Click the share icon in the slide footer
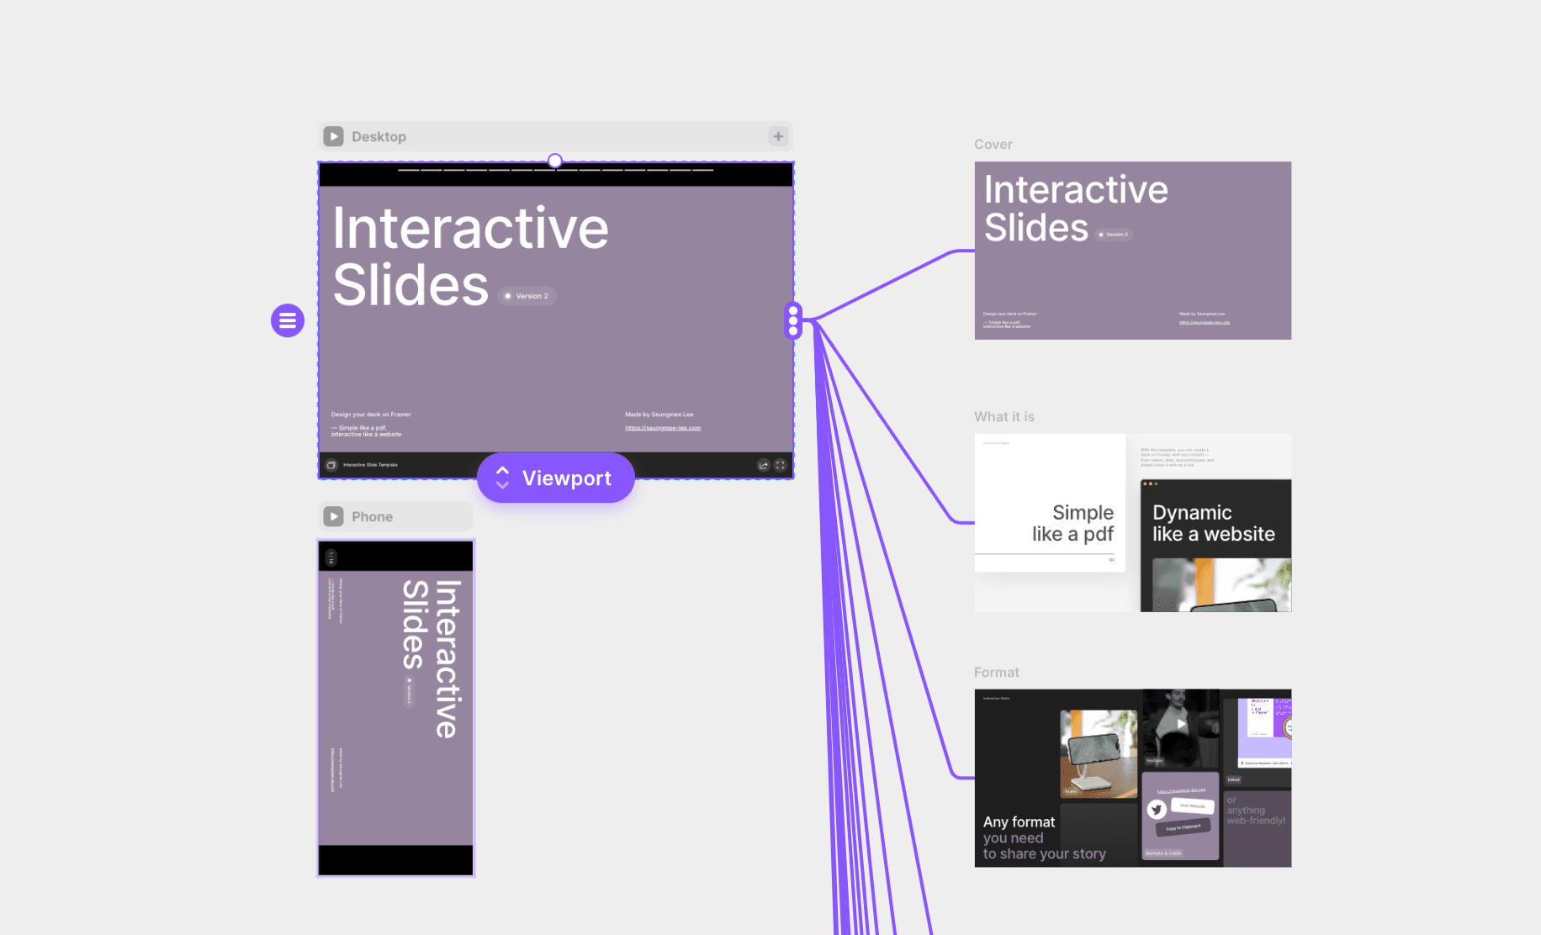 click(x=763, y=465)
